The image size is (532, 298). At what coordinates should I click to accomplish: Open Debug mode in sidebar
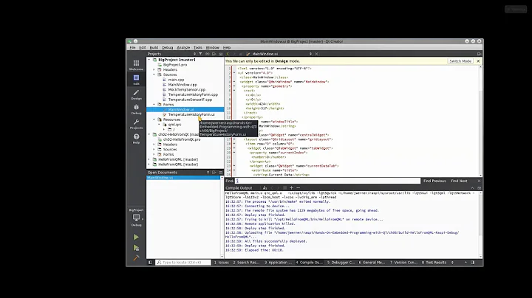coord(136,109)
